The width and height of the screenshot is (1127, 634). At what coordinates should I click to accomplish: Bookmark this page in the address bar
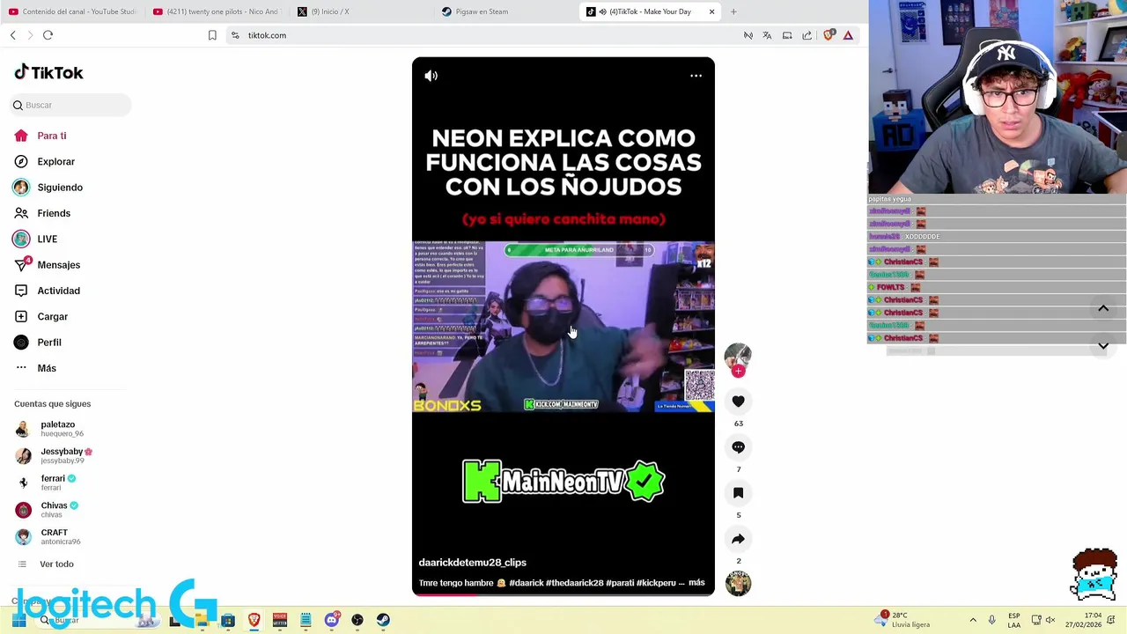click(x=212, y=35)
